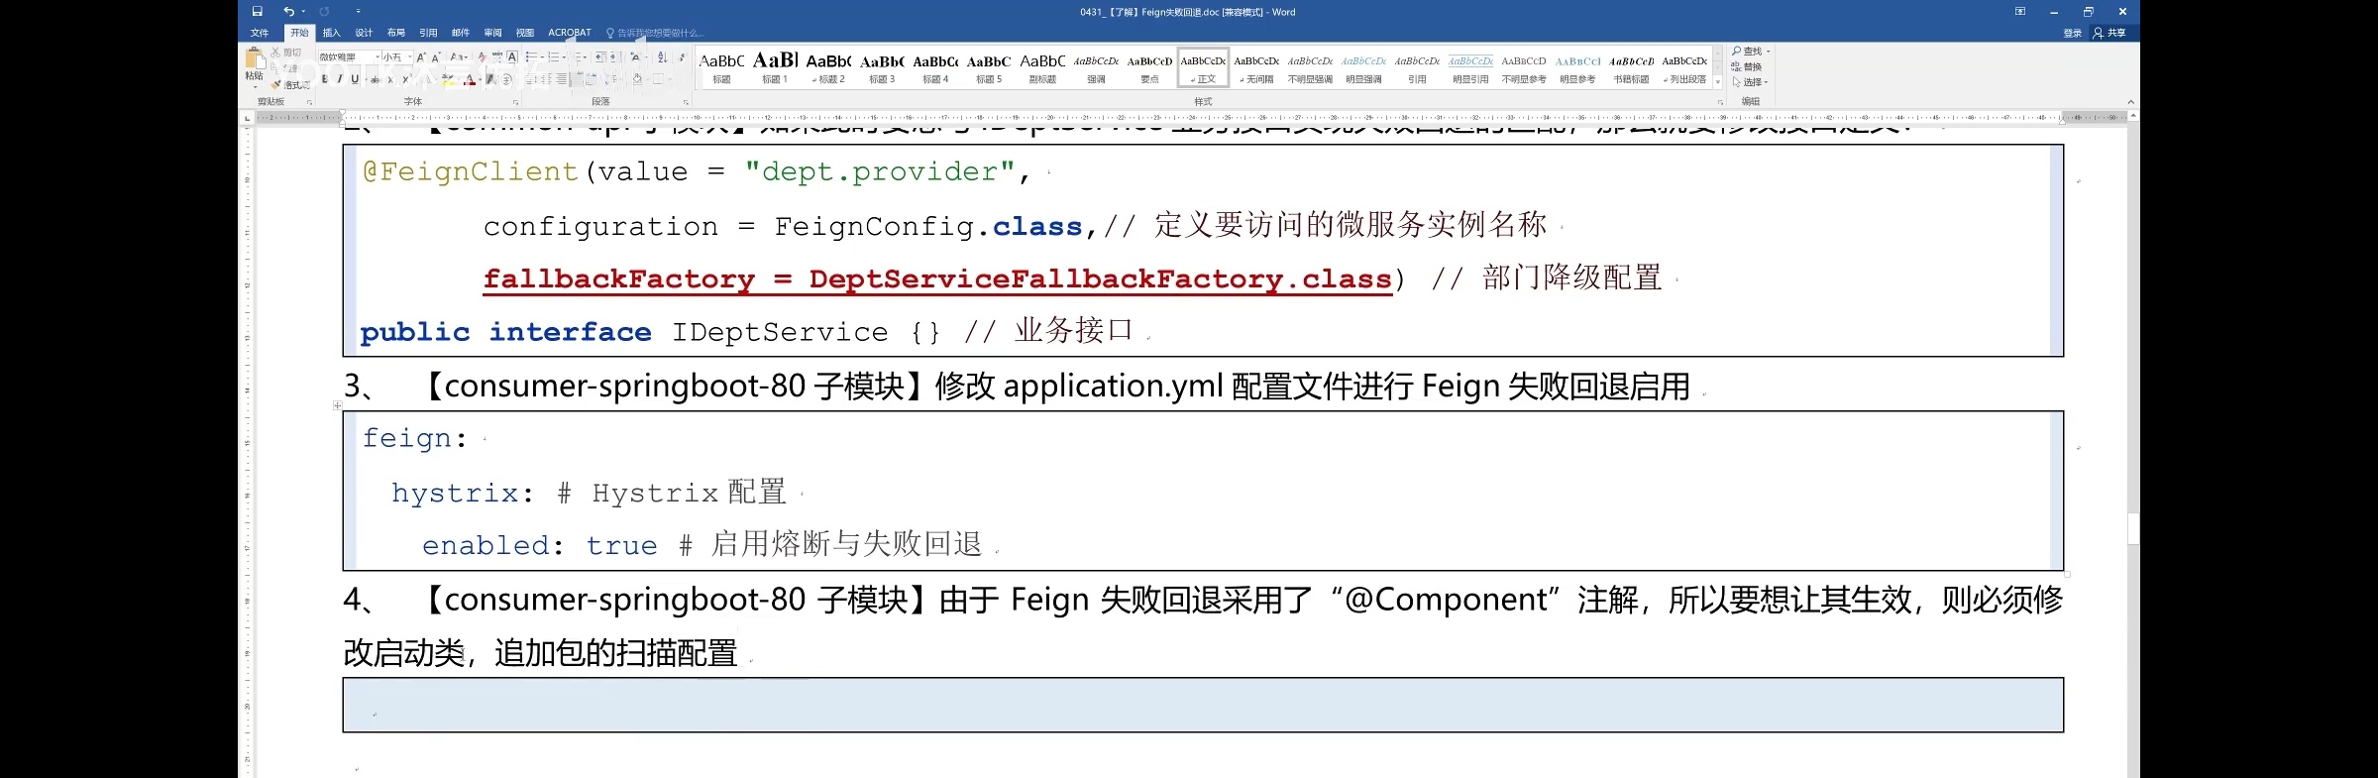The height and width of the screenshot is (778, 2378).
Task: Click the Bullets list icon
Action: pyautogui.click(x=531, y=57)
